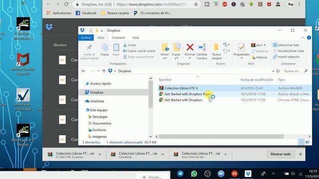Click Invertir selección
The height and width of the screenshot is (179, 319).
point(287,57)
